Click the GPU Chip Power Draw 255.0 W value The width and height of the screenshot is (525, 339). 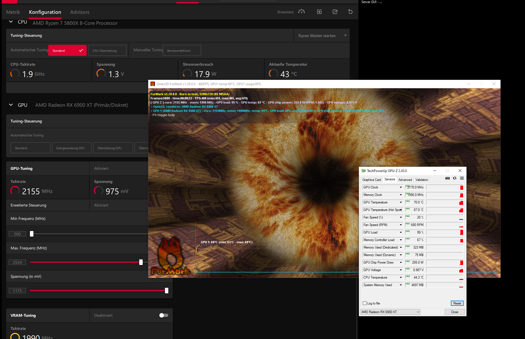coord(415,262)
